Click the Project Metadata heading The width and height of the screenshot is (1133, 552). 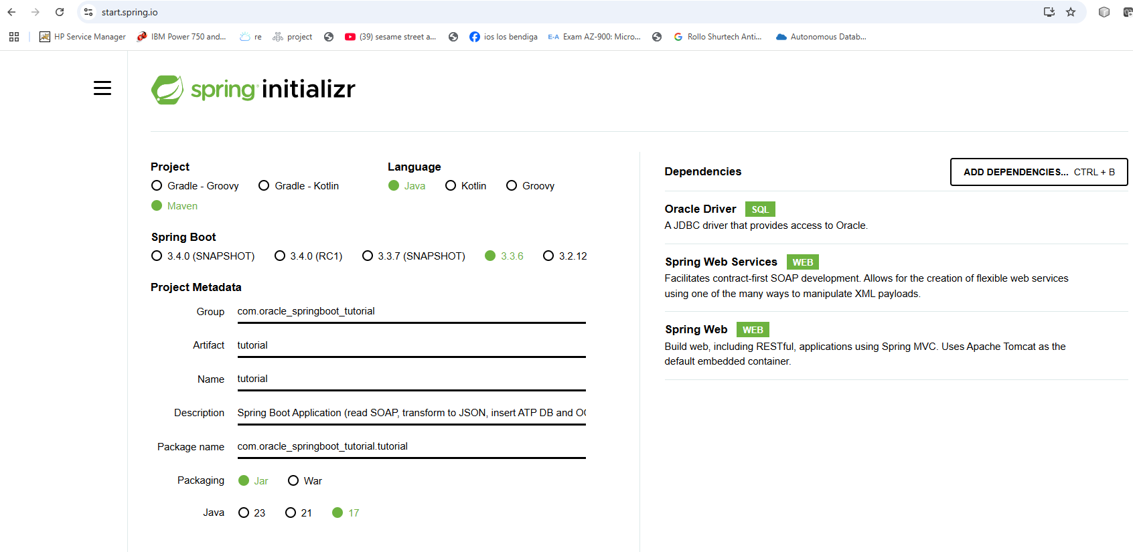coord(196,288)
